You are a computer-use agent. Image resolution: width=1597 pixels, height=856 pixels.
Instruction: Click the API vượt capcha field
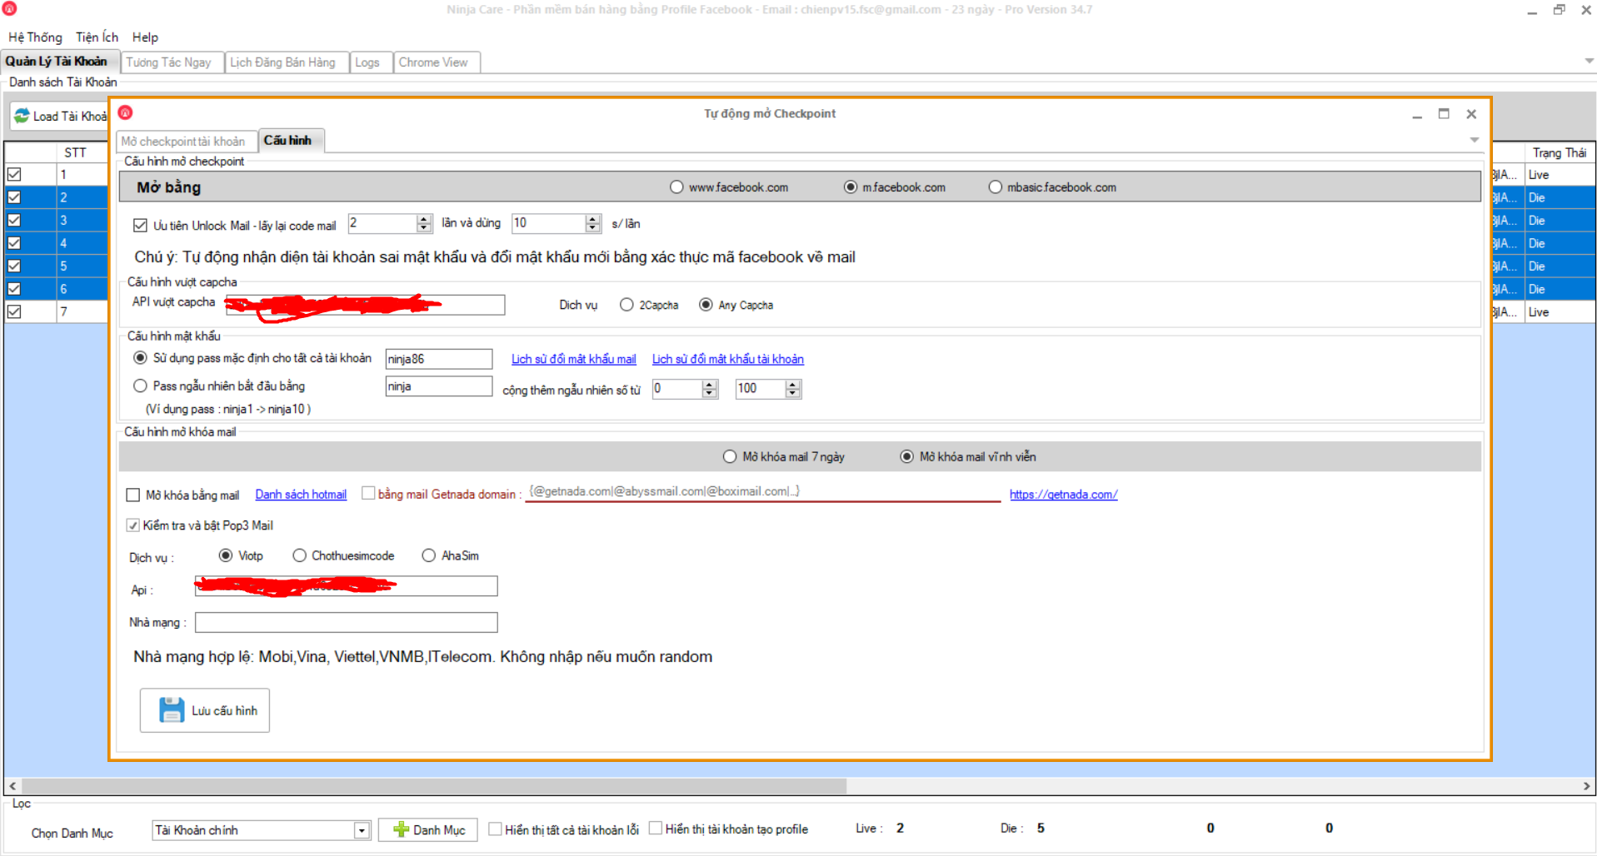[365, 305]
